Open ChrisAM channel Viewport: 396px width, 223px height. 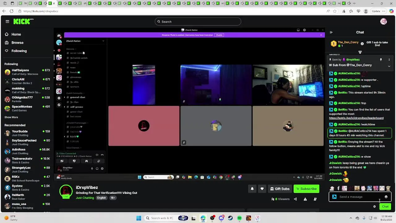pyautogui.click(x=27, y=81)
